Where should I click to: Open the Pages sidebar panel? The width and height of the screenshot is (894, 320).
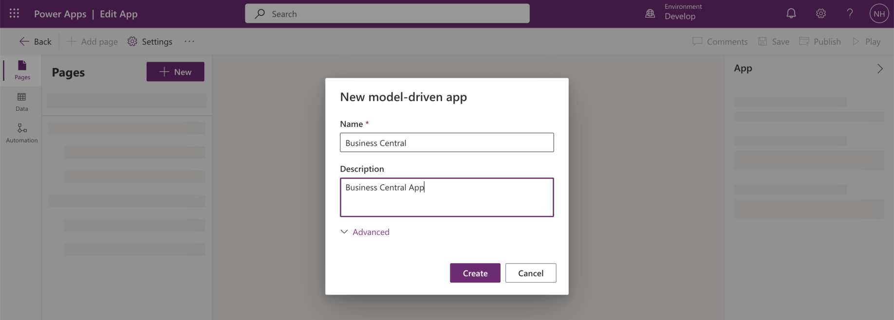[x=22, y=70]
